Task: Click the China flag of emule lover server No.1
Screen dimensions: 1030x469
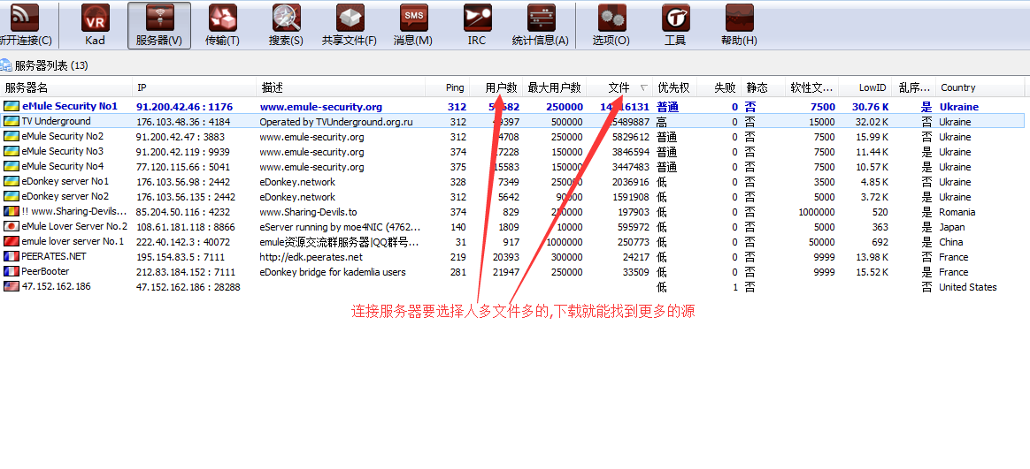Action: click(x=12, y=241)
